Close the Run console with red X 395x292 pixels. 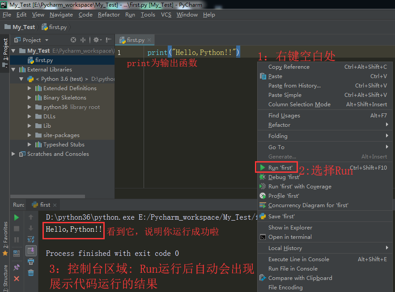pos(16,278)
